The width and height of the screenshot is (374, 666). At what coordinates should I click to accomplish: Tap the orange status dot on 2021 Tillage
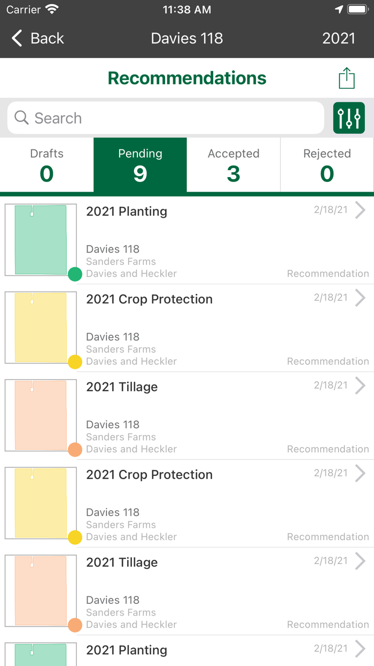pyautogui.click(x=75, y=449)
